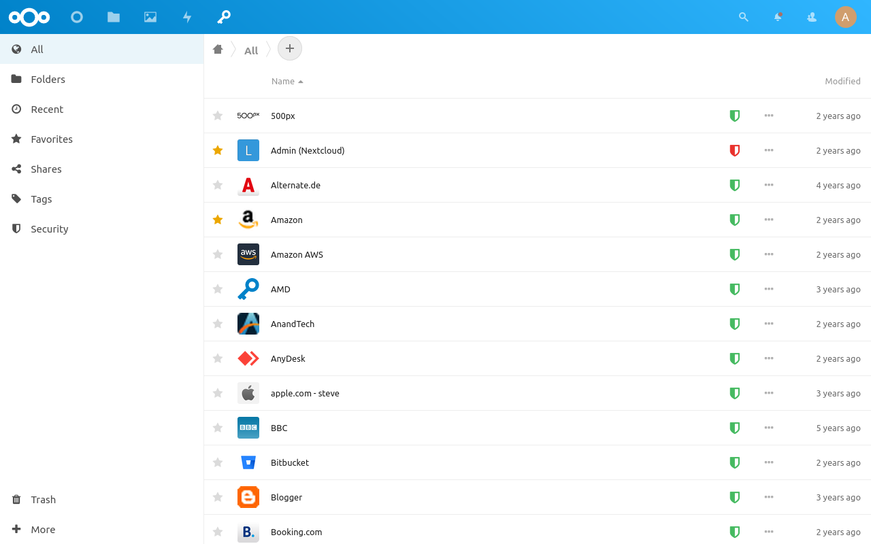The width and height of the screenshot is (871, 544).
Task: Open the notifications bell
Action: [778, 17]
